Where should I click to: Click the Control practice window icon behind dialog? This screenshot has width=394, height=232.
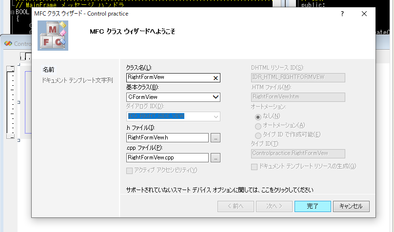(8, 43)
